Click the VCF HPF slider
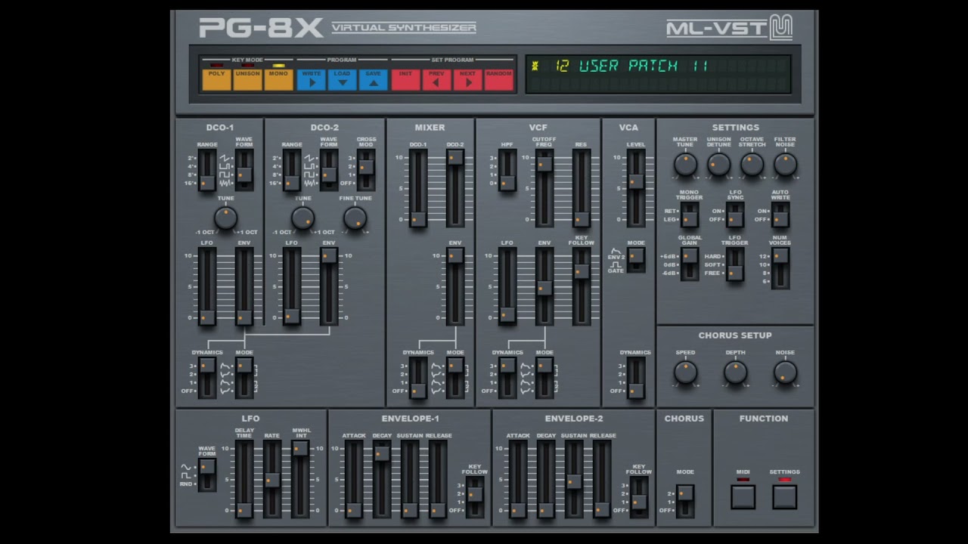968x544 pixels. [x=507, y=170]
